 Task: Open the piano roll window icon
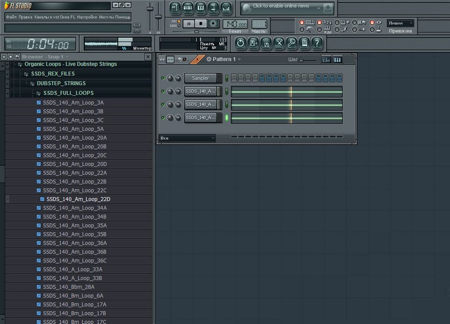pyautogui.click(x=201, y=8)
